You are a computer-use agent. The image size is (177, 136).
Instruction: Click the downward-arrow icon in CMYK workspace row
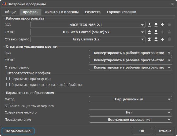156,32
